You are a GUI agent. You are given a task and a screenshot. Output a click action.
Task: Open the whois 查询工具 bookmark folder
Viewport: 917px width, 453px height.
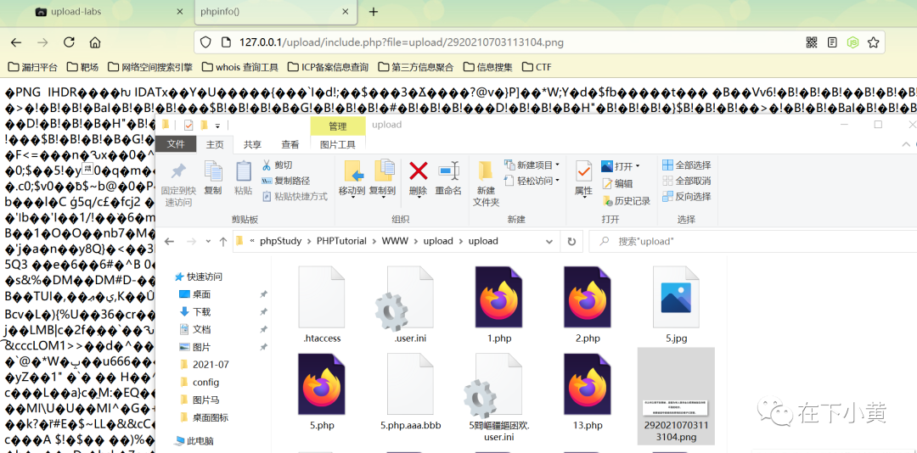point(239,67)
